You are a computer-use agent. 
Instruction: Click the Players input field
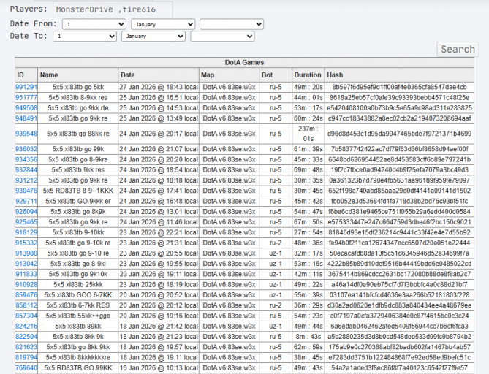pyautogui.click(x=113, y=9)
